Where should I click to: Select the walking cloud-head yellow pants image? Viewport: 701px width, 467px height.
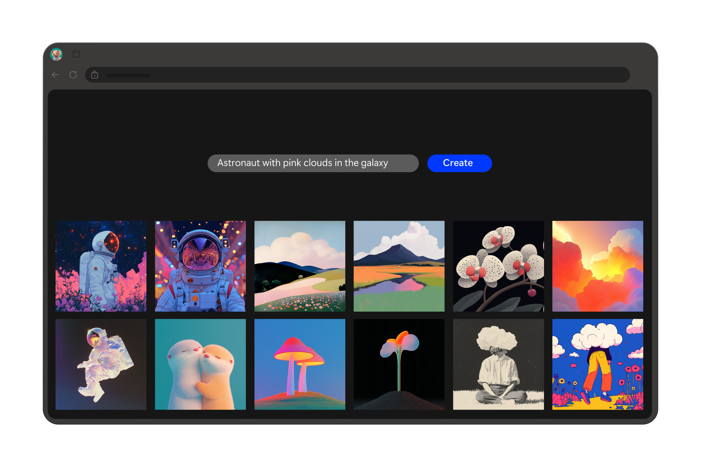click(597, 364)
